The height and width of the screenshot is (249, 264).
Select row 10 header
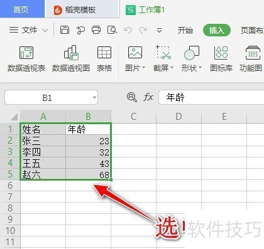click(10, 231)
